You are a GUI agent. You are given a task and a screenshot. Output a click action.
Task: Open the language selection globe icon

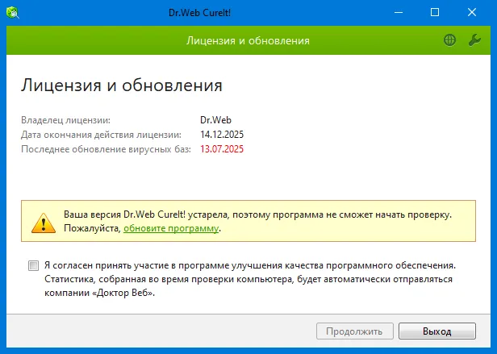point(449,40)
